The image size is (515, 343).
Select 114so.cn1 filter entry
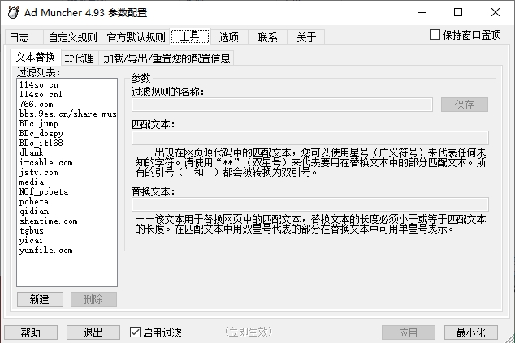tap(67, 94)
